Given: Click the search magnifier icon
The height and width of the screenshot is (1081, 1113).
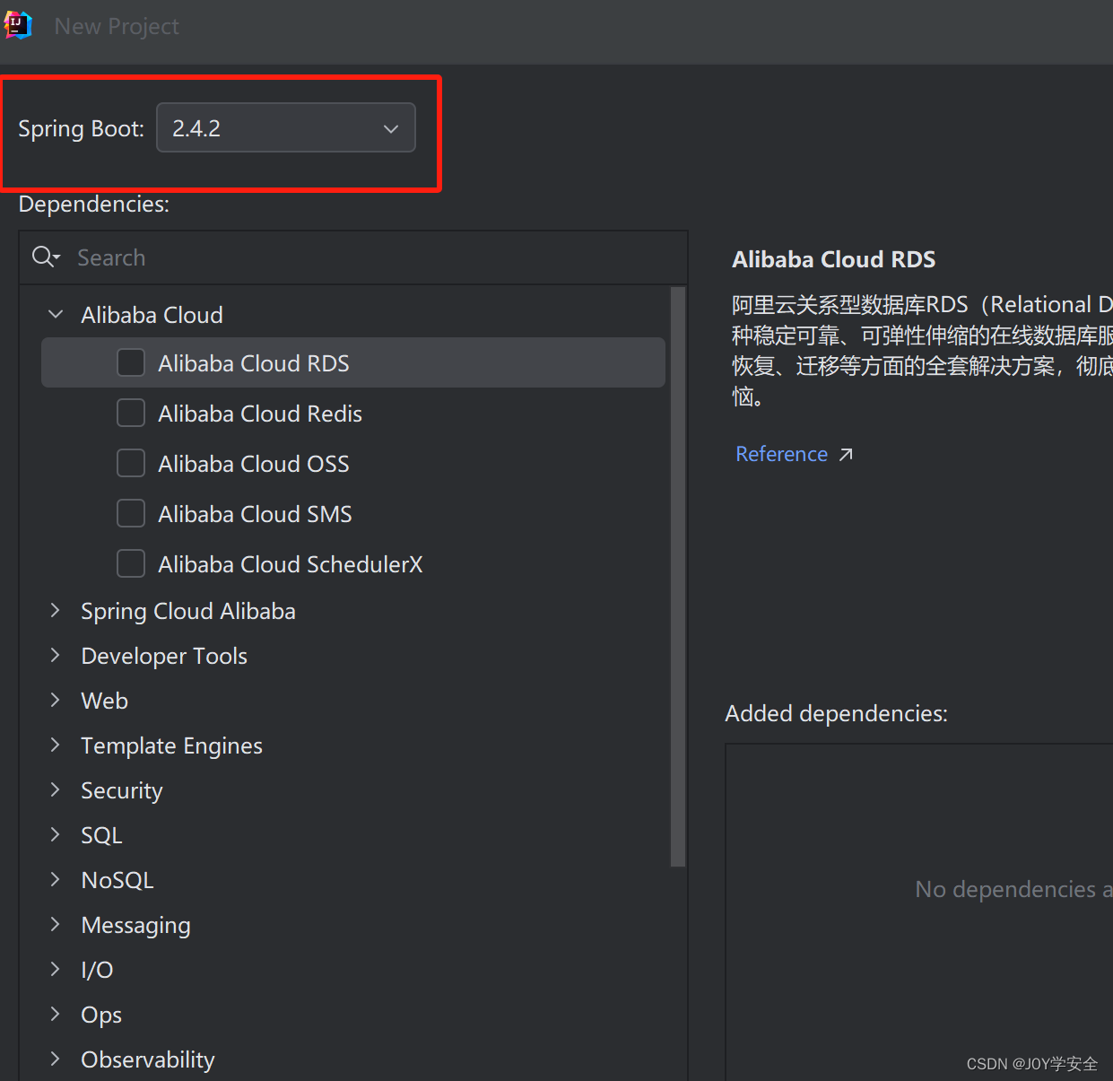Looking at the screenshot, I should coord(45,257).
